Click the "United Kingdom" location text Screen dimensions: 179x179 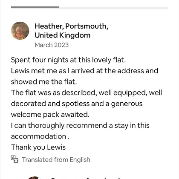pyautogui.click(x=63, y=35)
